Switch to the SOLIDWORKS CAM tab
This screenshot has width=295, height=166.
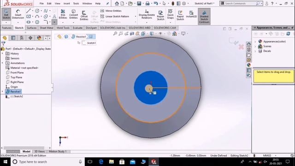click(165, 28)
